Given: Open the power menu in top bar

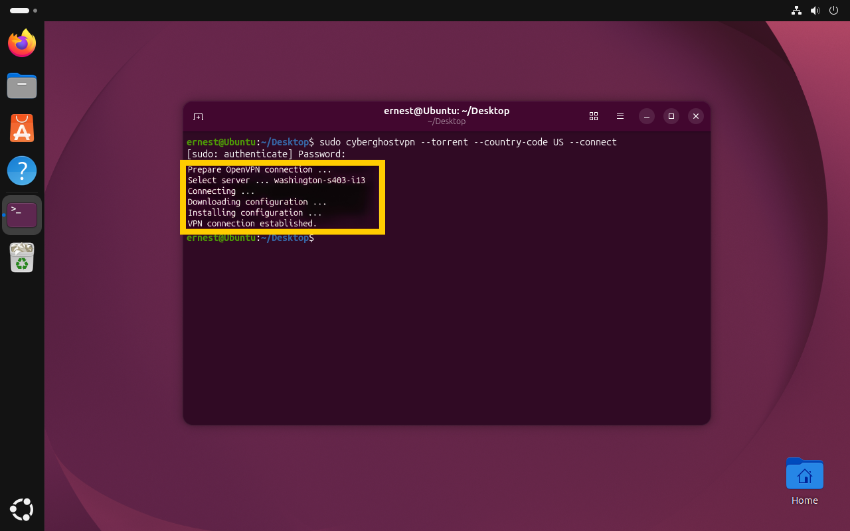Looking at the screenshot, I should (x=833, y=11).
